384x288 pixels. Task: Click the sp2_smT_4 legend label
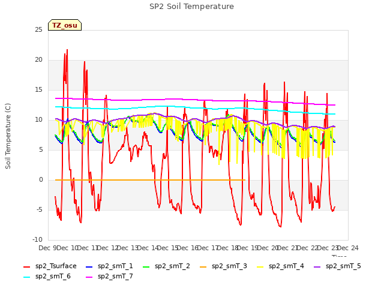point(286,266)
